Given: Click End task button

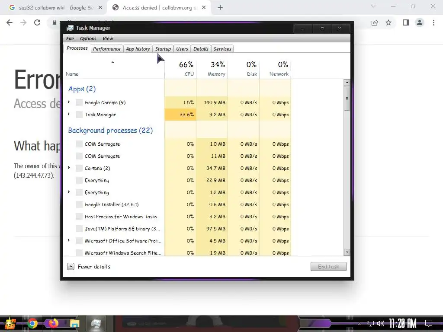Looking at the screenshot, I should point(328,266).
